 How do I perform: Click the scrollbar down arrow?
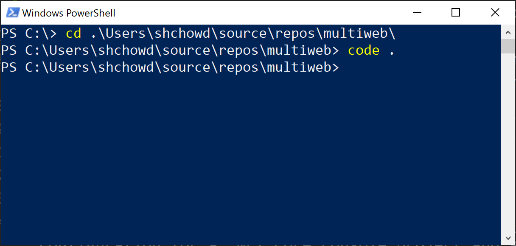click(x=508, y=238)
